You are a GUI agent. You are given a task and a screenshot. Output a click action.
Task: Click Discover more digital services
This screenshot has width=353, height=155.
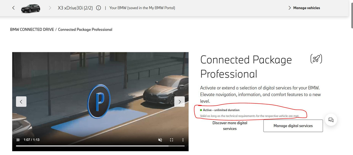tap(230, 126)
